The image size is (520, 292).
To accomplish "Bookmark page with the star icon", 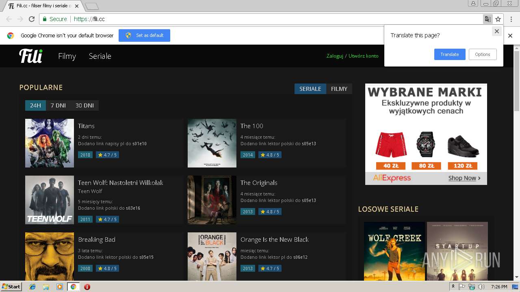I will point(498,19).
